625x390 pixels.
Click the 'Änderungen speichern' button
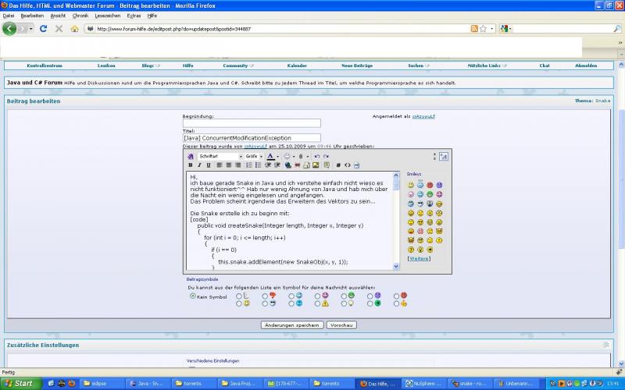(291, 324)
